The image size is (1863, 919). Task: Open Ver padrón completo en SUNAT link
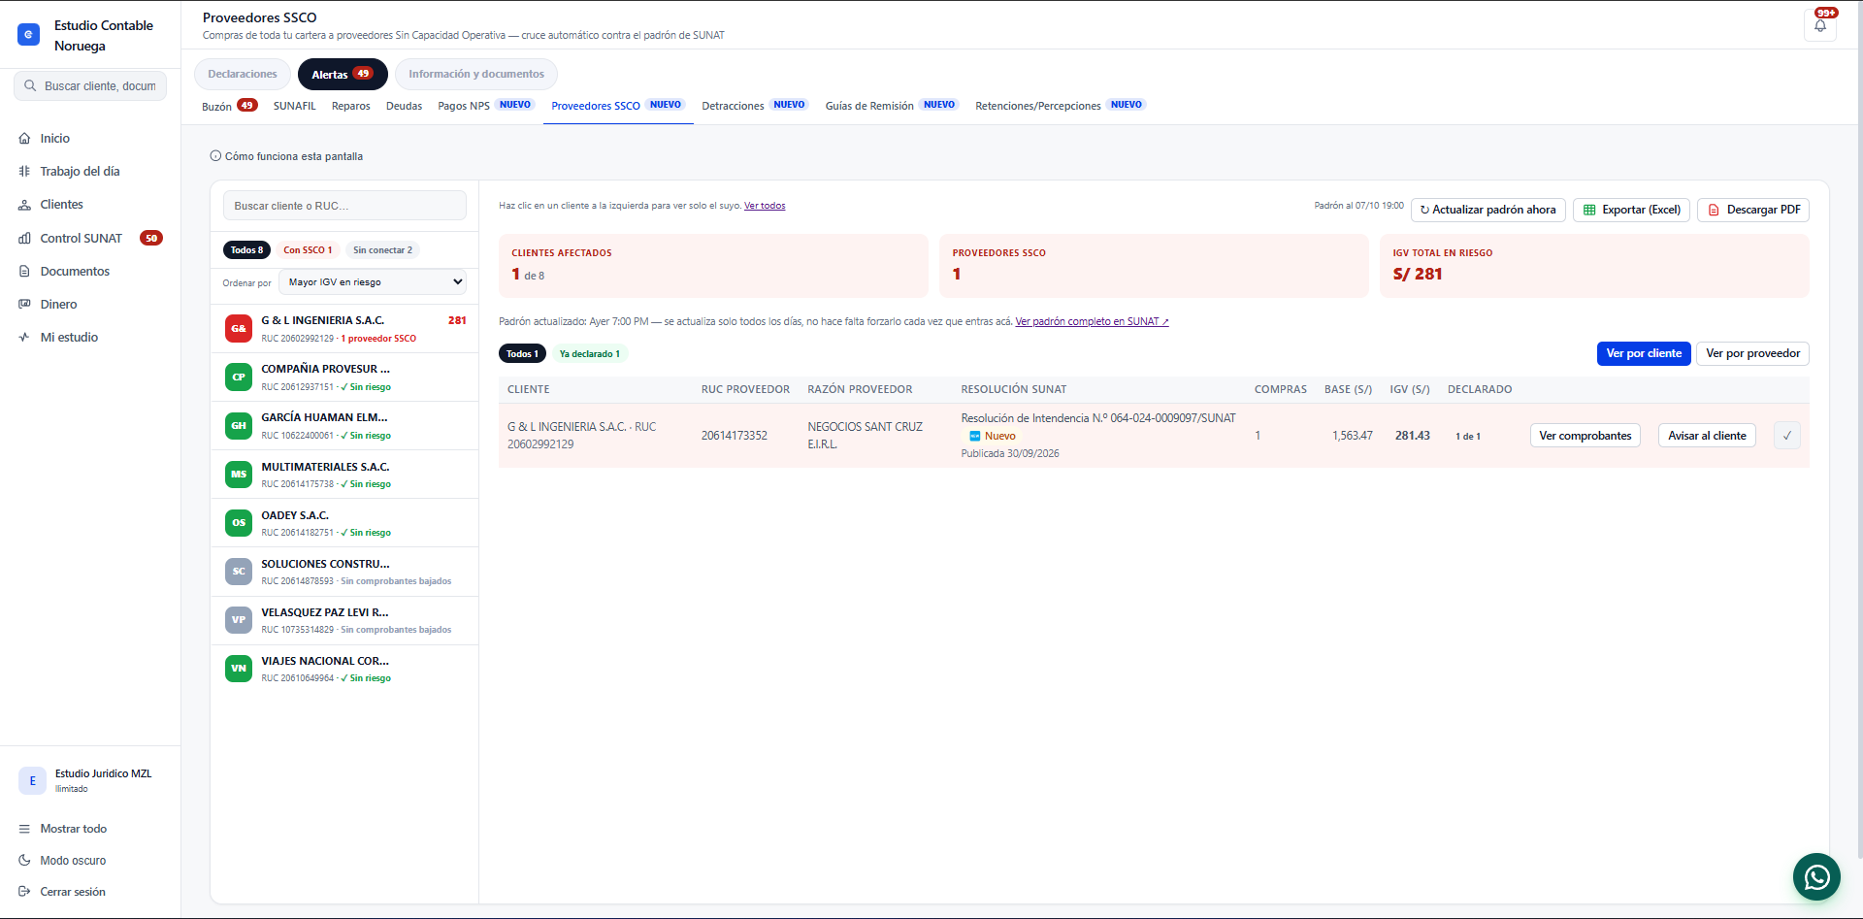[x=1092, y=322]
